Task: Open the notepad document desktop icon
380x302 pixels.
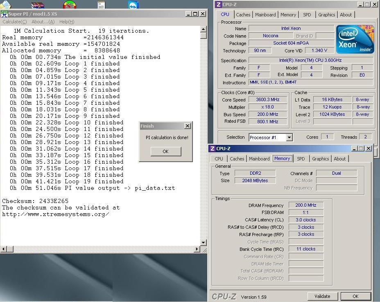Action: point(101,5)
